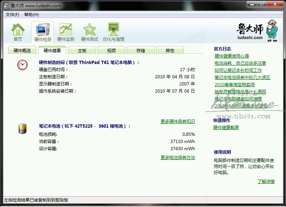This screenshot has height=207, width=286.
Task: Click the 当前容量 value 37110 mWh
Action: (182, 142)
